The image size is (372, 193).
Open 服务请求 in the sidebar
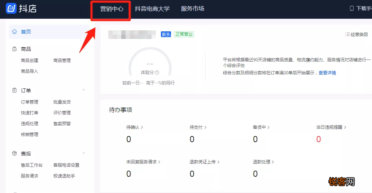pos(30,176)
